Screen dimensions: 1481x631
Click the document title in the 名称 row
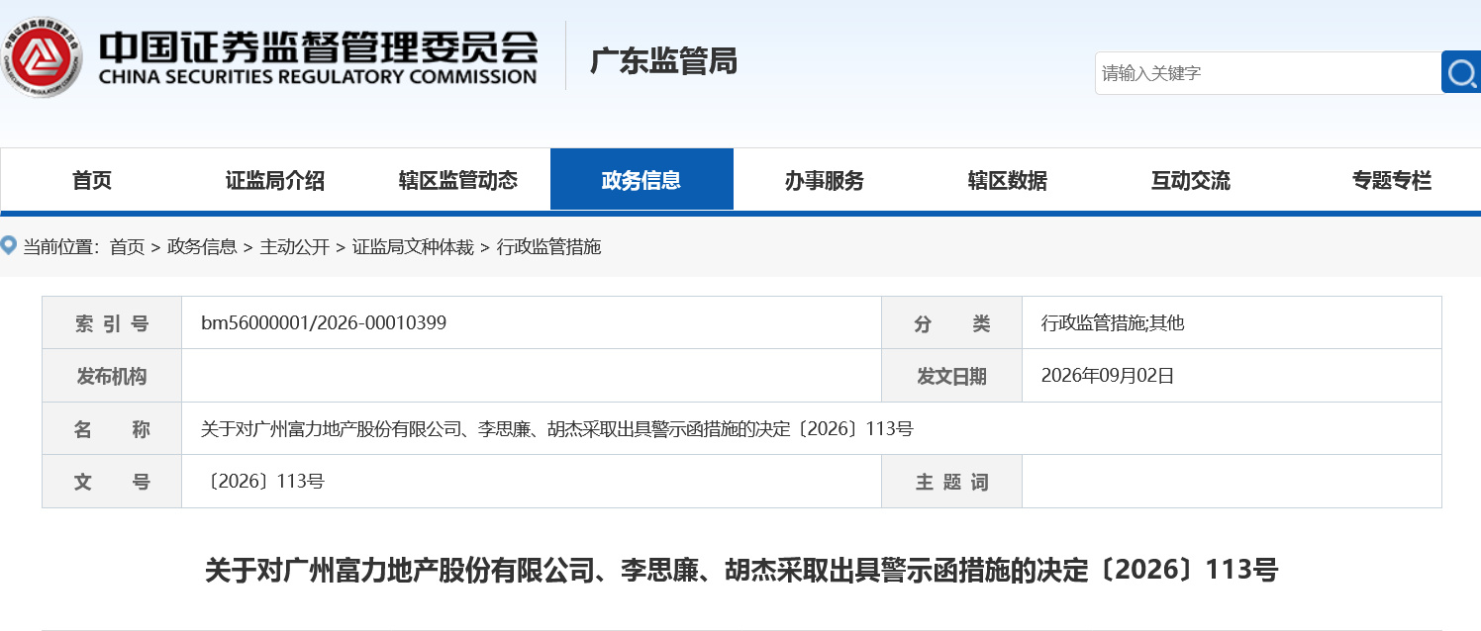pyautogui.click(x=556, y=429)
